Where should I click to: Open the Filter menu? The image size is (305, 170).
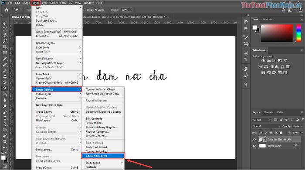click(x=63, y=3)
